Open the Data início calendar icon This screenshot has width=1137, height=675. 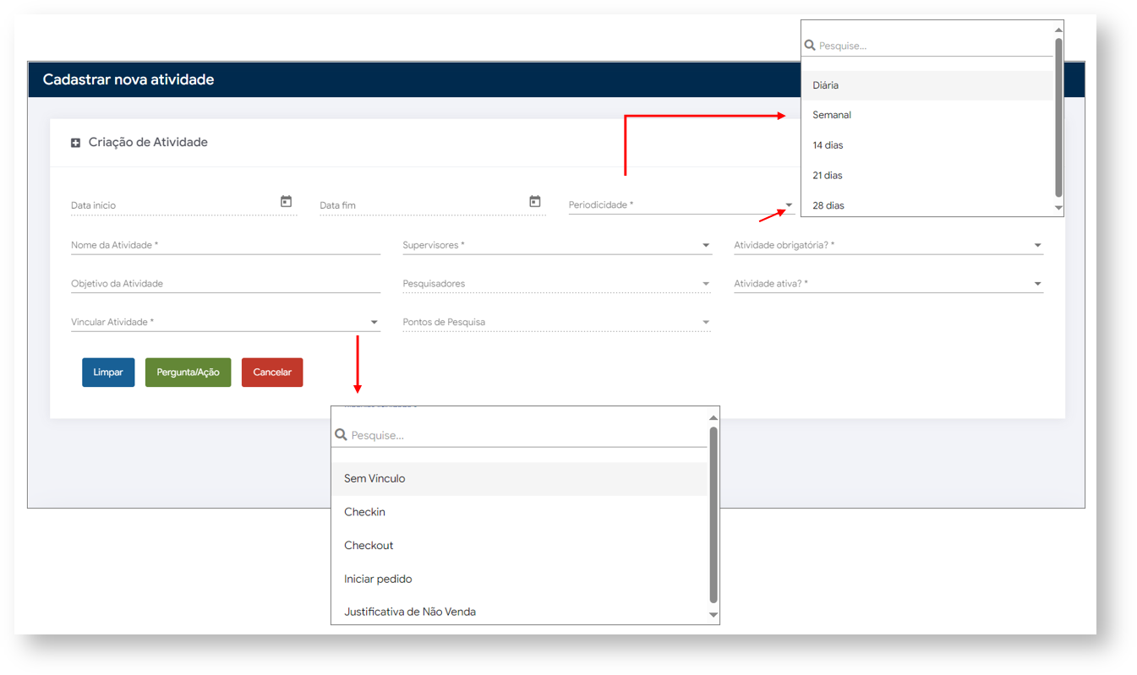[x=286, y=201]
